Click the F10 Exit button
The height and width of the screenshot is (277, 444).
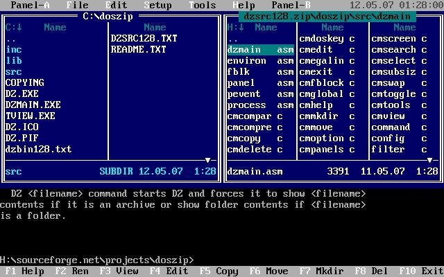click(422, 271)
